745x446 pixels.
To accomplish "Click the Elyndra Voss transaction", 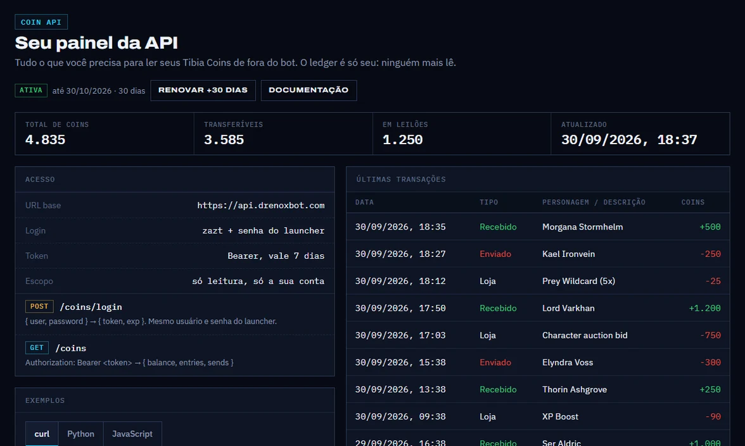I will [x=538, y=362].
